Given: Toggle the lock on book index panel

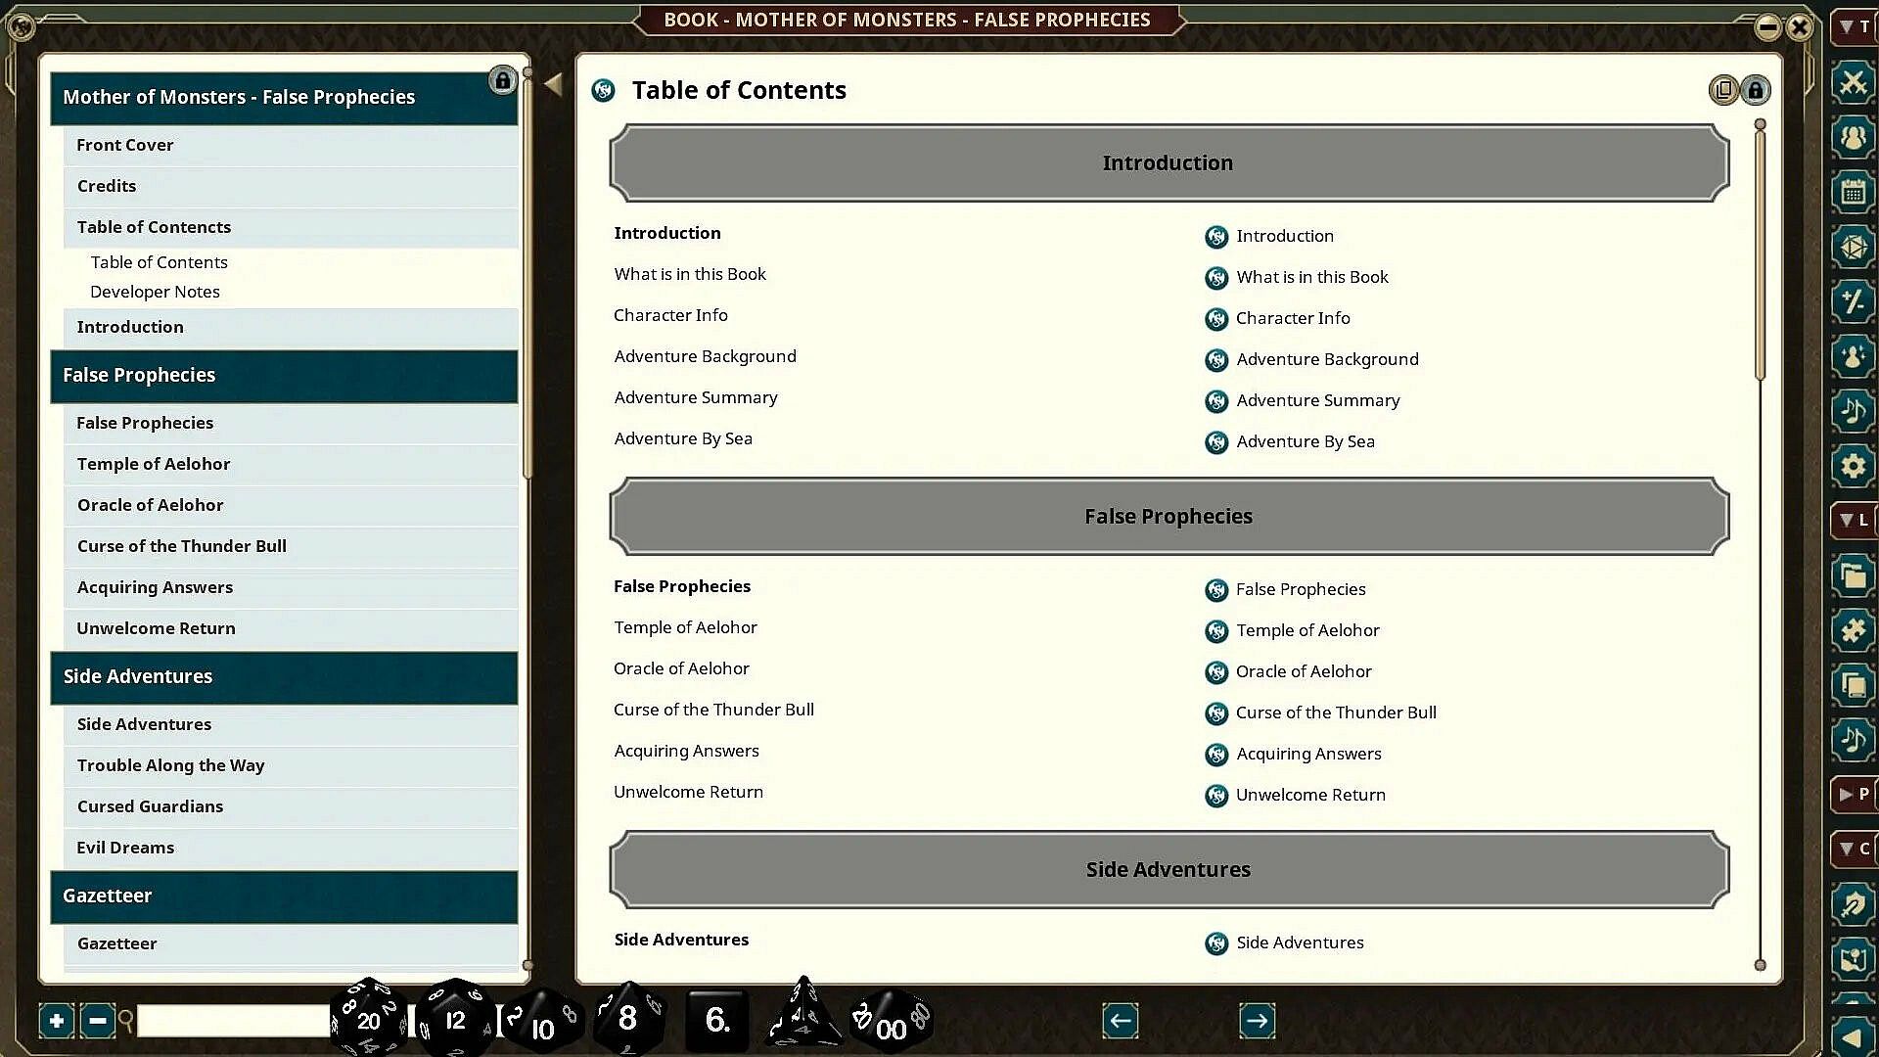Looking at the screenshot, I should click(502, 80).
